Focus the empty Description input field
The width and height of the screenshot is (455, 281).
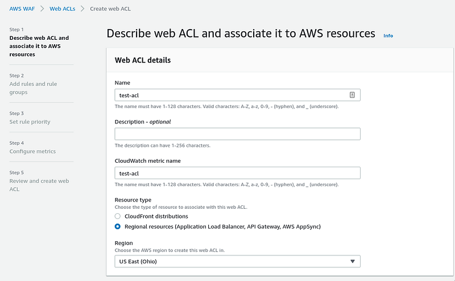tap(237, 134)
